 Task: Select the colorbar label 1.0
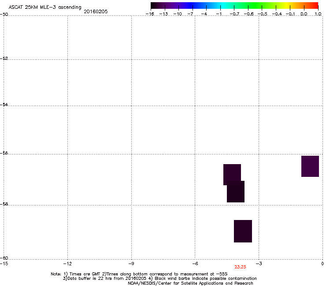318,14
